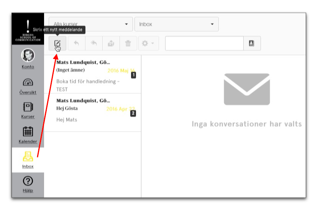Image resolution: width=318 pixels, height=210 pixels.
Task: Click the reply-all double arrow icon
Action: coord(94,43)
